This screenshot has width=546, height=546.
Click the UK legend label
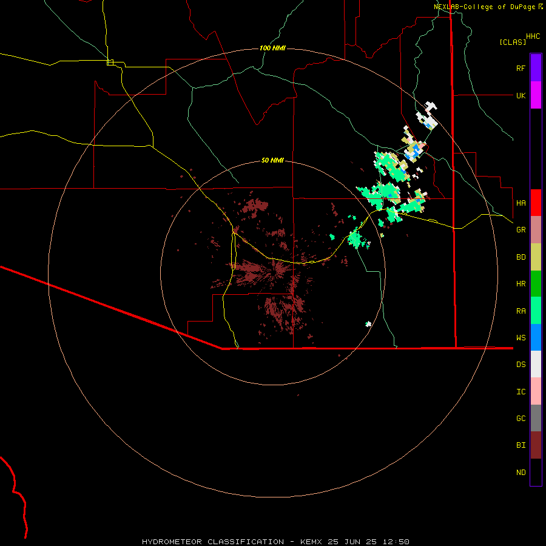pos(521,96)
